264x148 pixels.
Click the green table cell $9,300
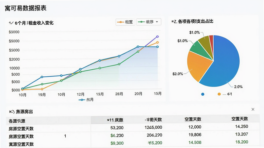click(117, 143)
